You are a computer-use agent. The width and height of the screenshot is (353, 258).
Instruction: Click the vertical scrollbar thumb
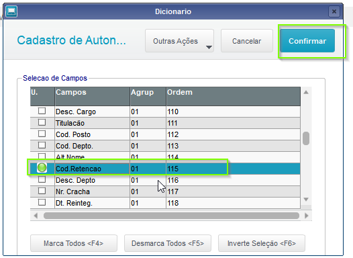(x=306, y=138)
